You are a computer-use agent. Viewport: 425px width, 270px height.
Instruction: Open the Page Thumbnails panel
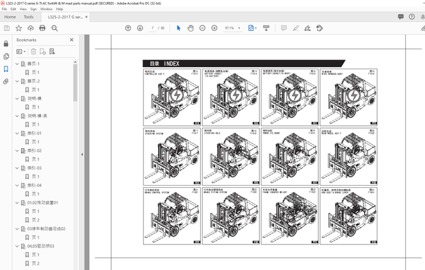coord(6,56)
